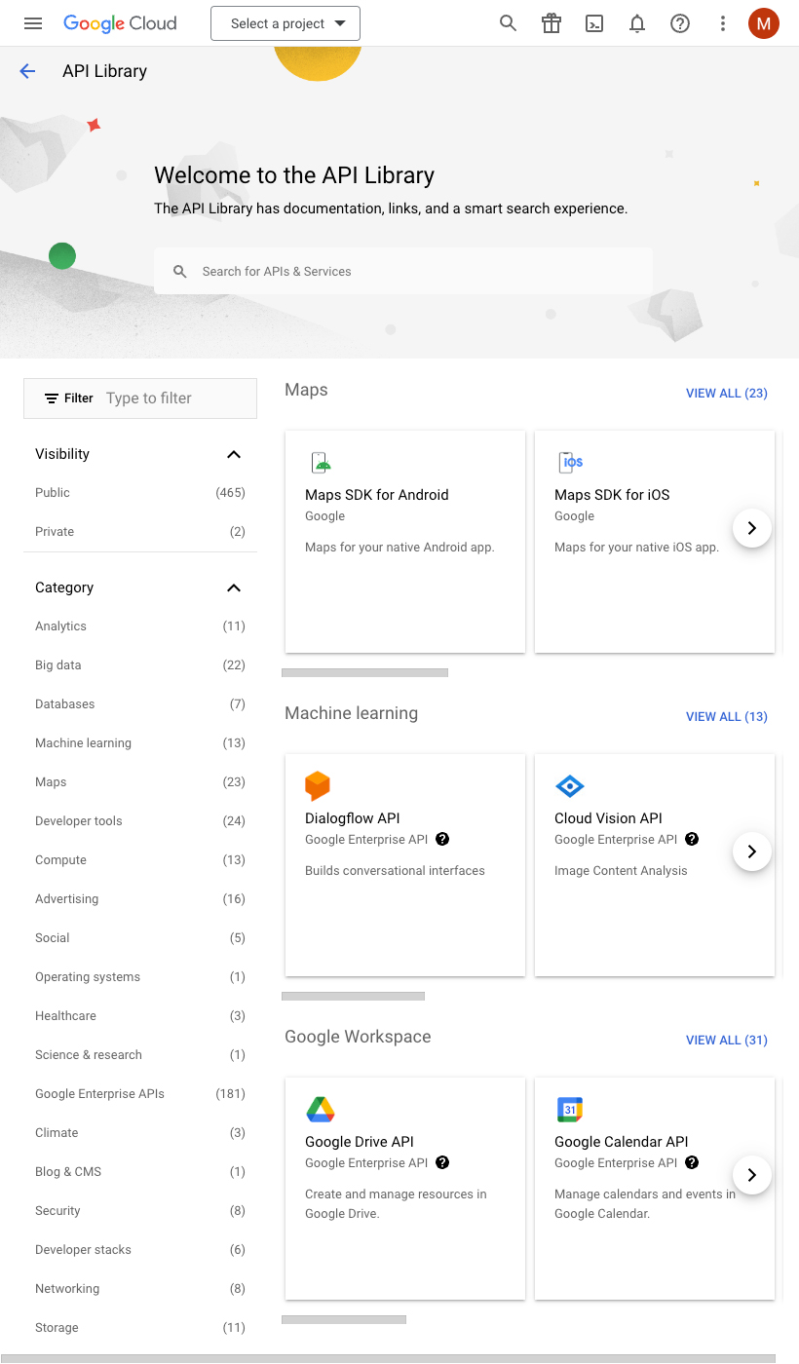Click the Machine learning carousel scrollbar
The height and width of the screenshot is (1364, 799).
pyautogui.click(x=353, y=996)
